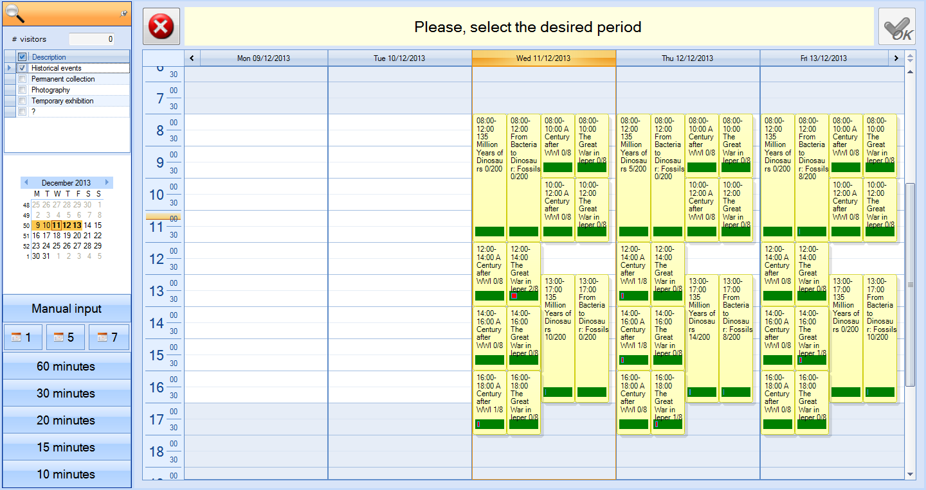Go to next month in mini calendar

click(107, 183)
